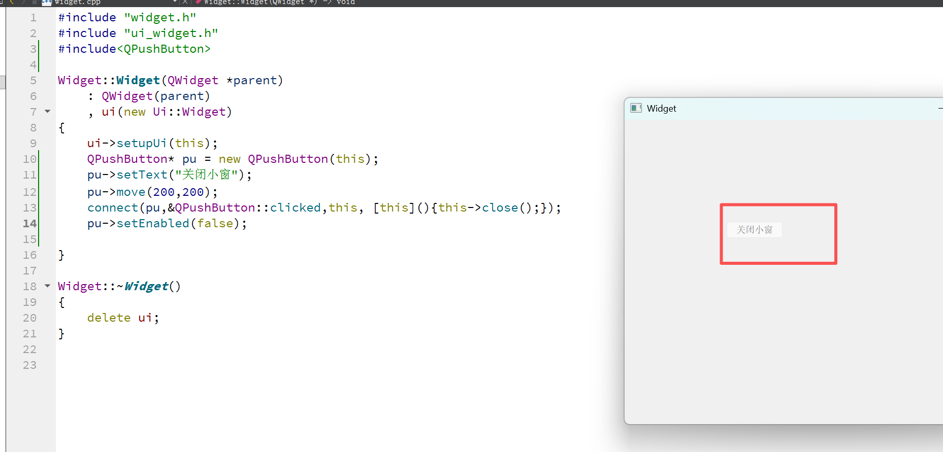
Task: Click setupUi call on line 9
Action: click(142, 143)
